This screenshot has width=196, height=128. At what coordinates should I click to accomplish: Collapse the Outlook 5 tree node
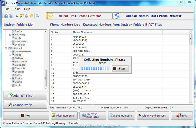[x=6, y=48]
